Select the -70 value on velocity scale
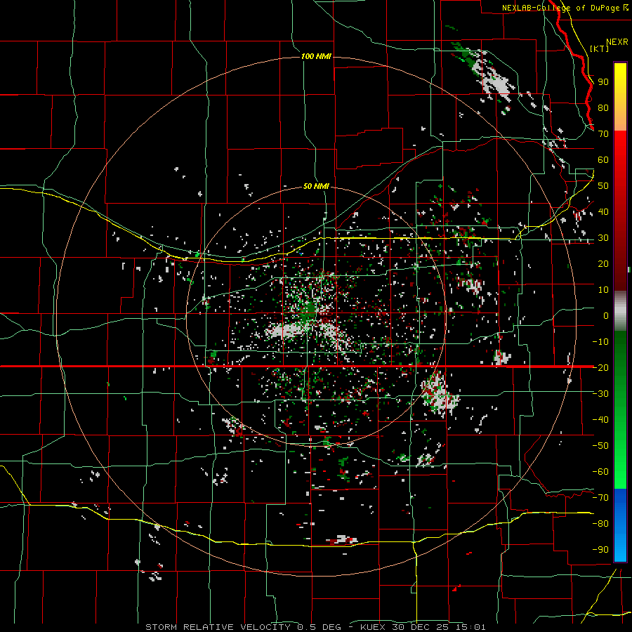Viewport: 632px width, 632px height. pyautogui.click(x=600, y=498)
